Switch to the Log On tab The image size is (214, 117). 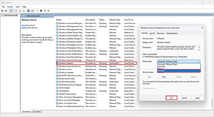click(x=152, y=33)
